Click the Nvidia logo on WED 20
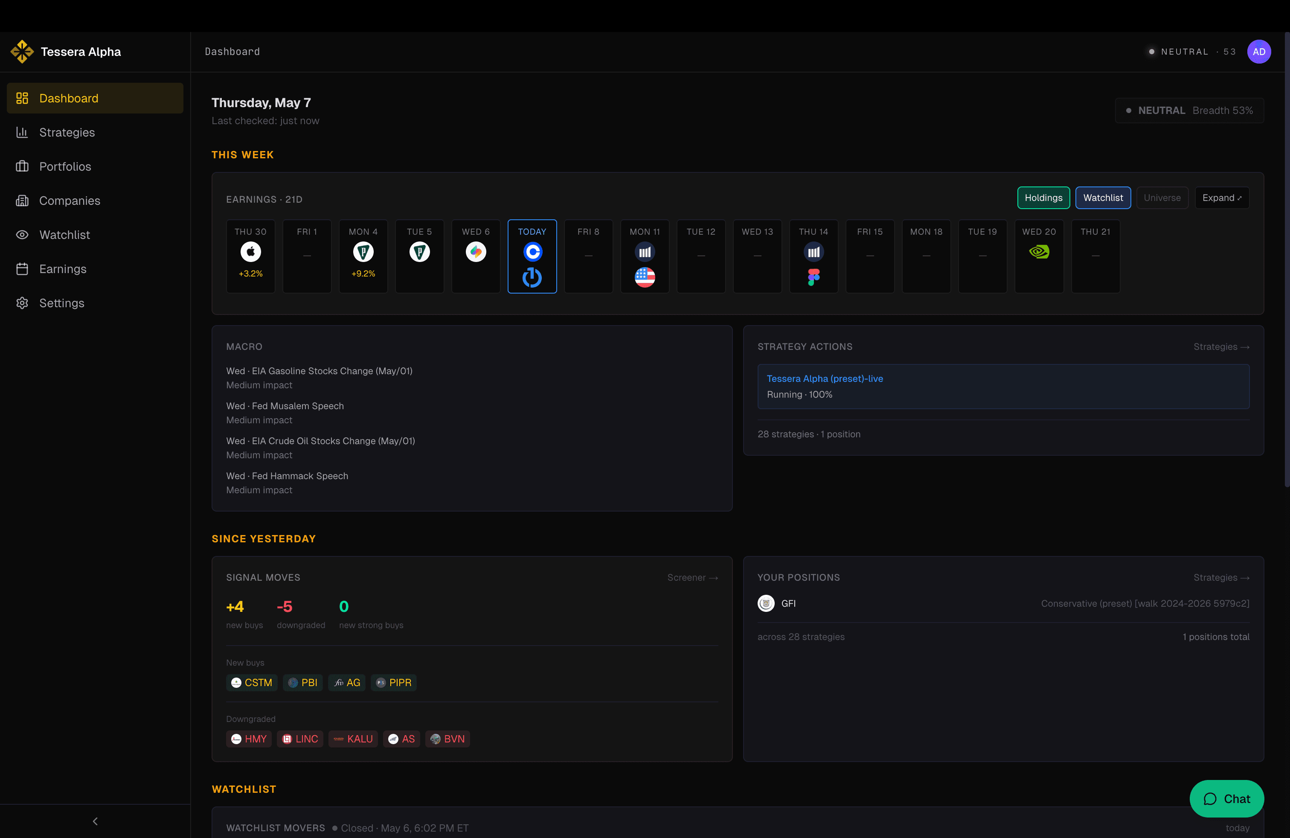Image resolution: width=1290 pixels, height=838 pixels. pos(1039,251)
